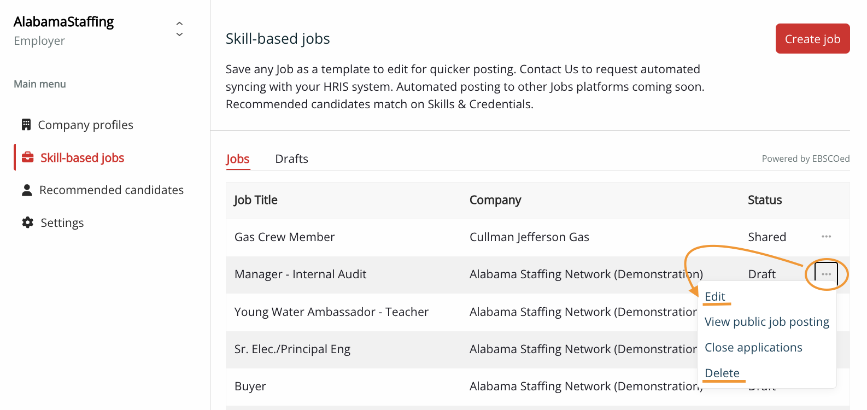This screenshot has width=867, height=410.
Task: Open Recommended candidates in the sidebar
Action: [111, 190]
